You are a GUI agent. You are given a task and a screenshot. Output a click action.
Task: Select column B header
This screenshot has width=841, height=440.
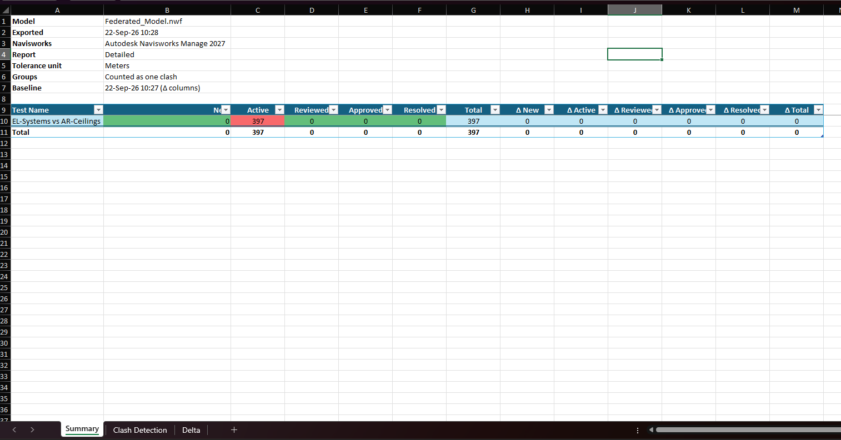[x=167, y=10]
